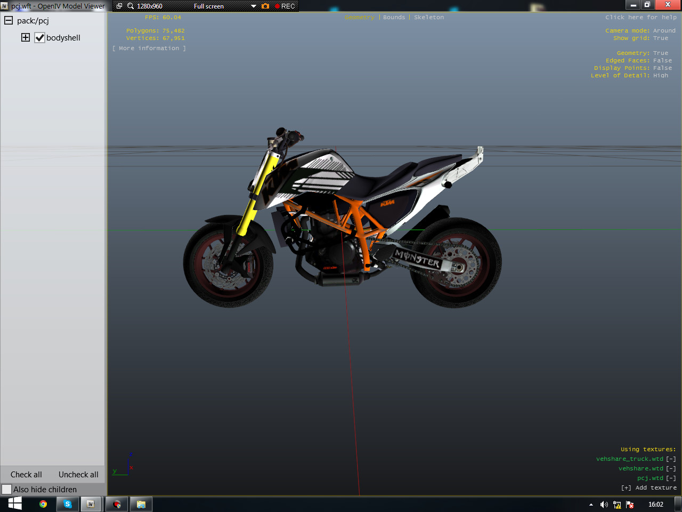This screenshot has height=512, width=682.
Task: Click the [+] Add texture link
Action: pos(649,487)
